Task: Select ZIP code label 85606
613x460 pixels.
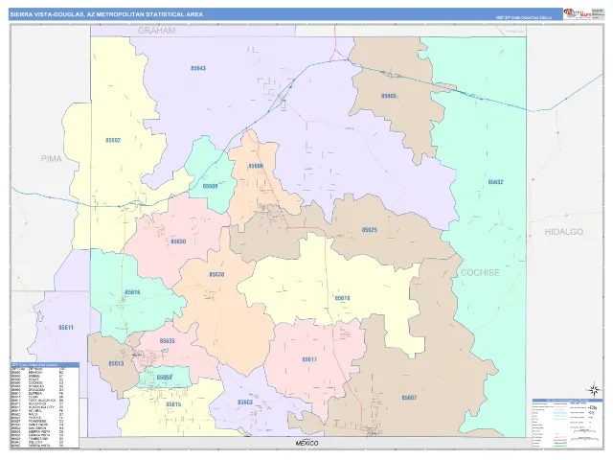Action: [256, 166]
